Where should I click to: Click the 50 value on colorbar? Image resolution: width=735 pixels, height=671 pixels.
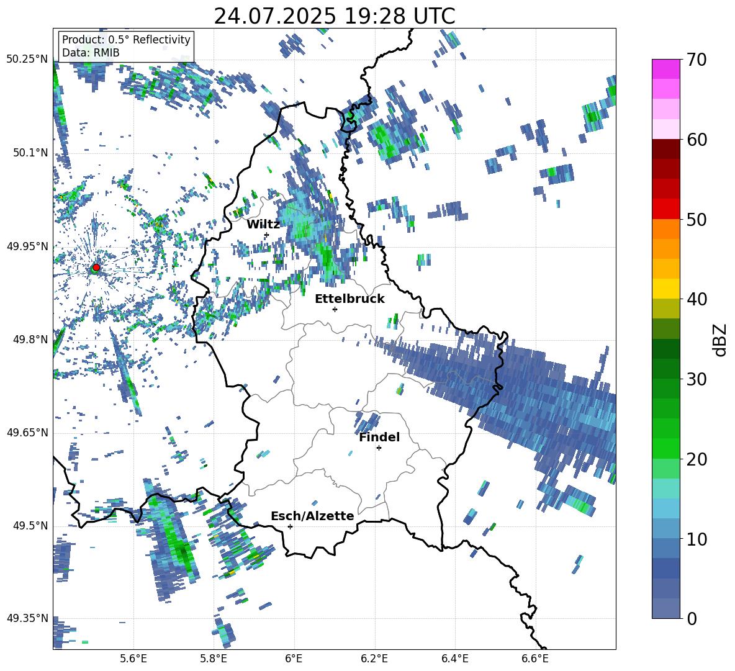[x=697, y=220]
